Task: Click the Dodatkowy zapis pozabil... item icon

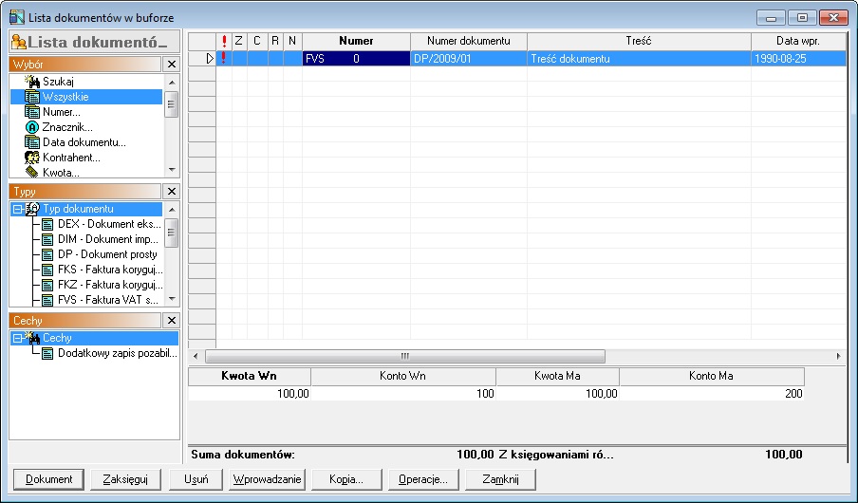Action: [47, 353]
